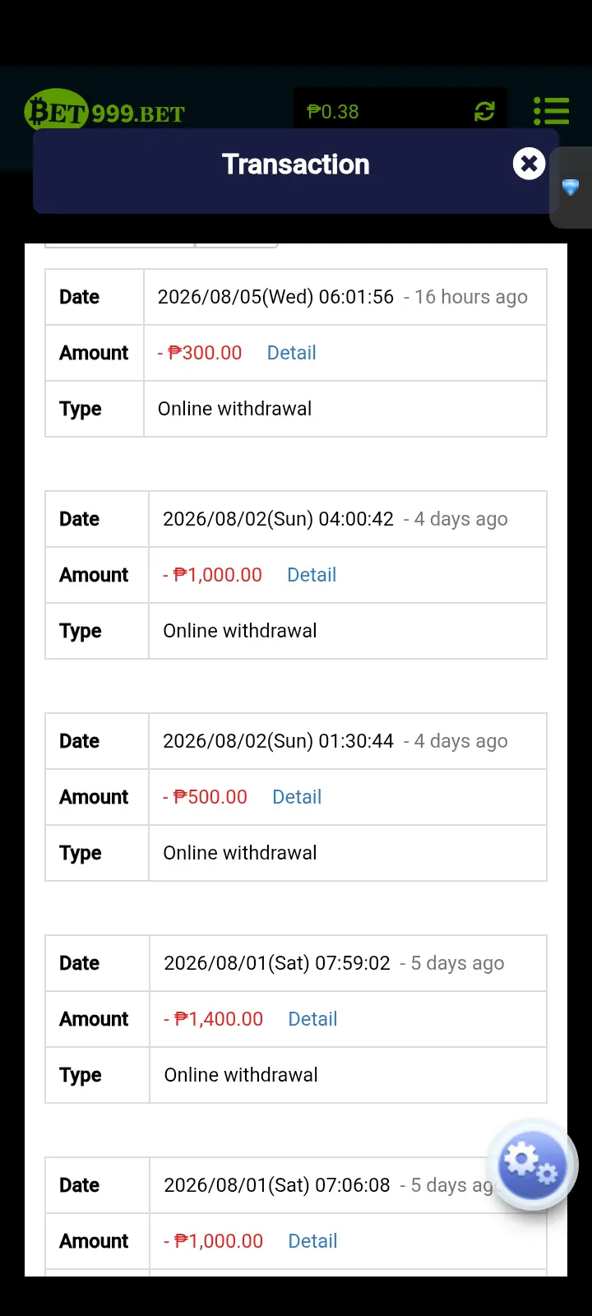Refresh the wallet balance
This screenshot has height=1316, width=592.
tap(484, 111)
